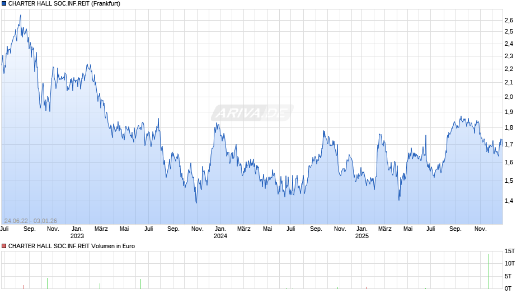The height and width of the screenshot is (294, 526).
Task: Click the 1,6 price axis label
Action: [509, 162]
